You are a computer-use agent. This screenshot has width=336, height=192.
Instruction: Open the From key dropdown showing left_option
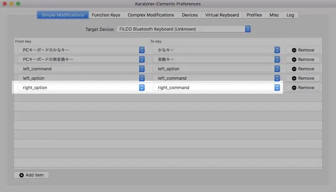pos(81,78)
